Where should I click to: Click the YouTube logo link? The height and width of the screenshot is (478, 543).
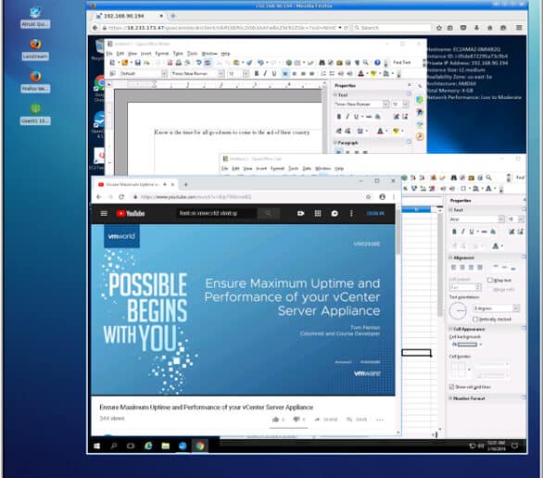[x=131, y=213]
